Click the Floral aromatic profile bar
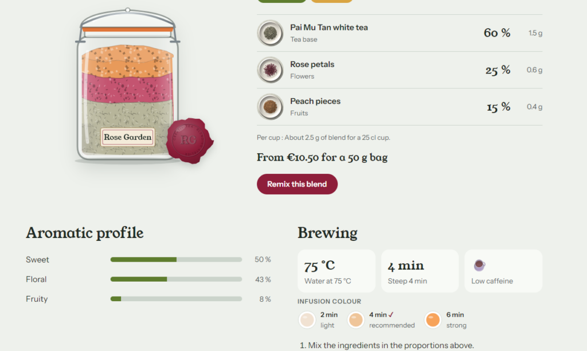587x351 pixels. (176, 279)
